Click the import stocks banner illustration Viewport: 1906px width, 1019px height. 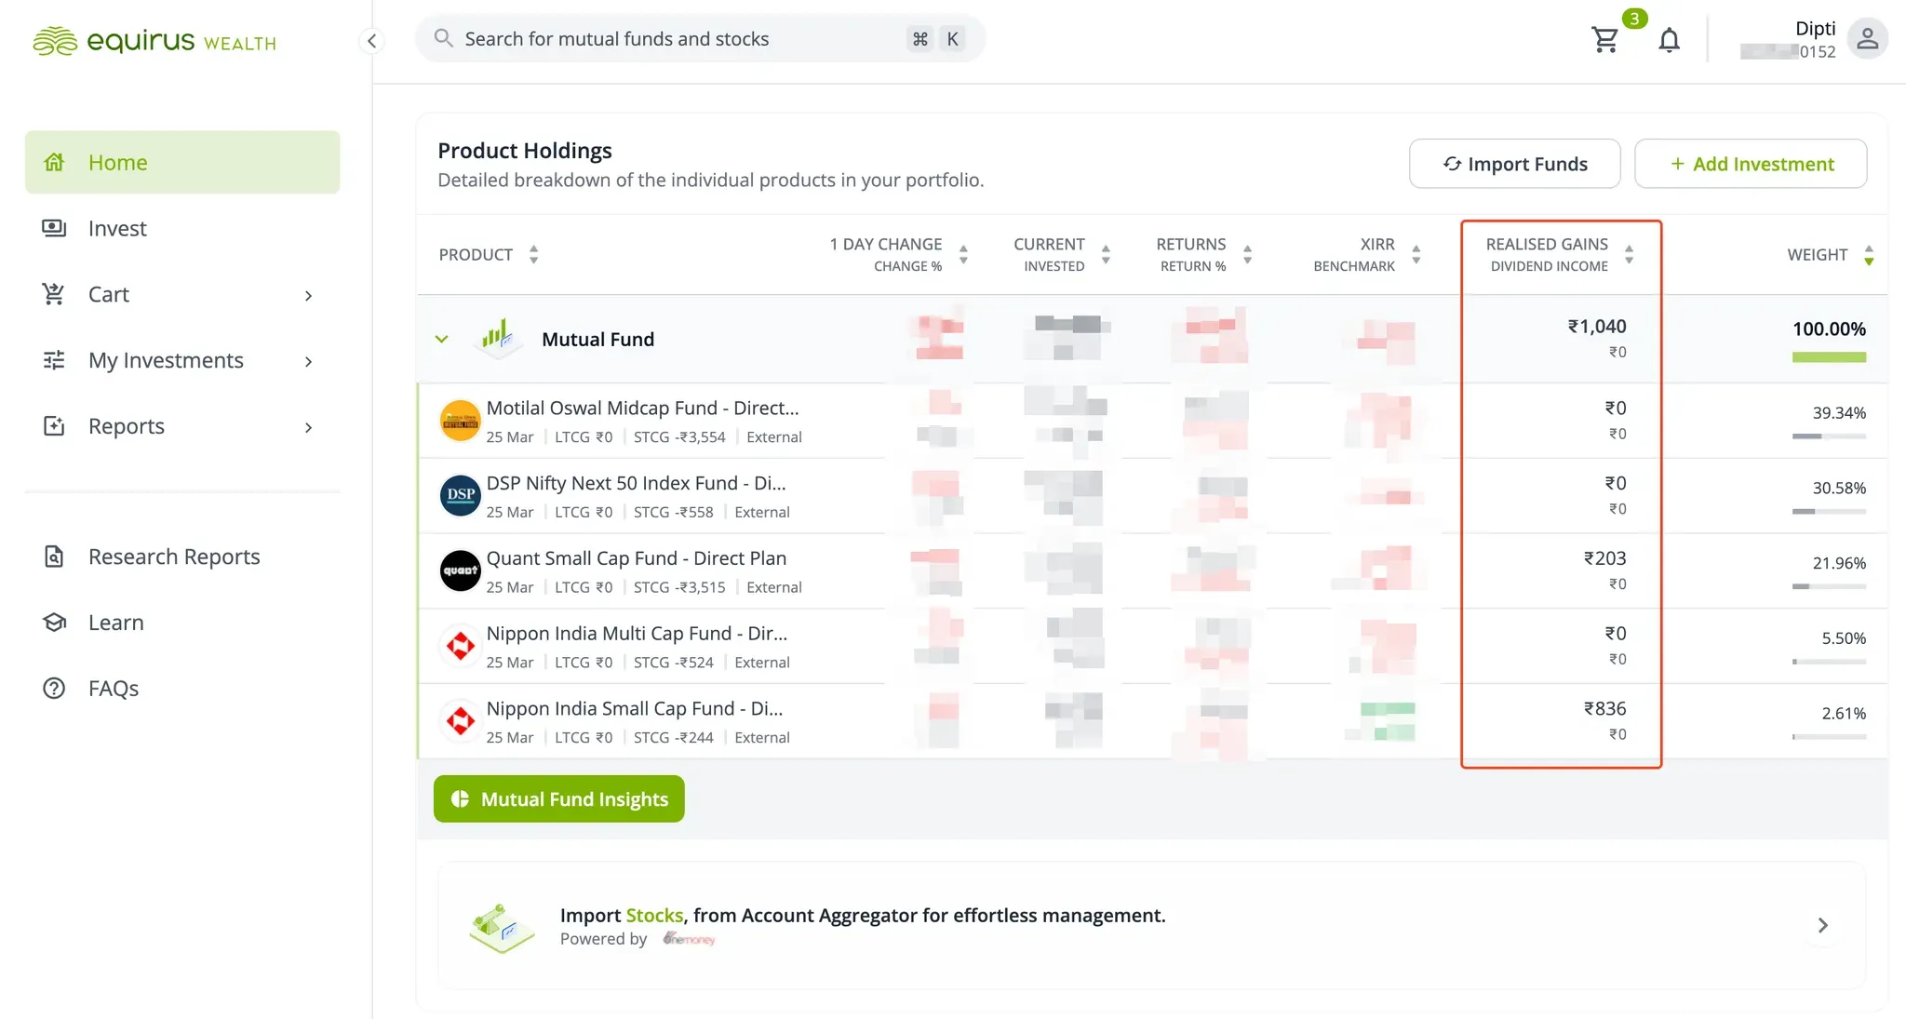coord(503,927)
